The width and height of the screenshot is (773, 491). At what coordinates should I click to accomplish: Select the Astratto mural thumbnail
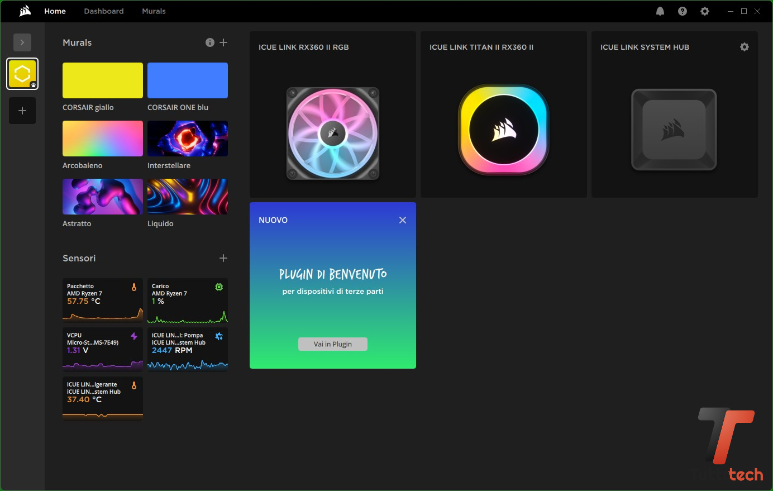(103, 197)
